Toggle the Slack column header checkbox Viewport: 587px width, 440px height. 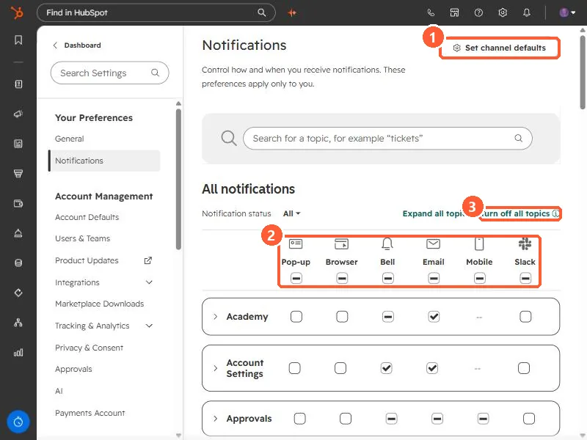[x=525, y=279]
